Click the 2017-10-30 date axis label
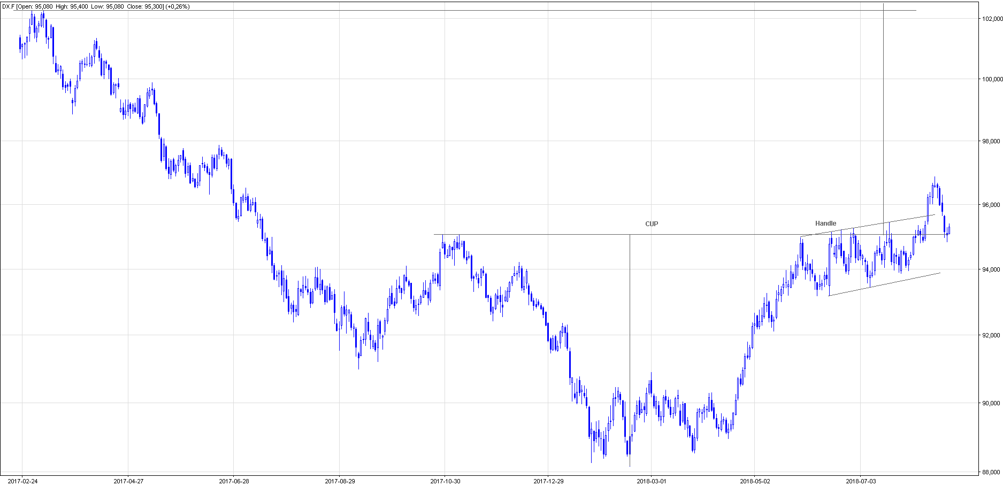The image size is (1003, 486). [x=445, y=481]
